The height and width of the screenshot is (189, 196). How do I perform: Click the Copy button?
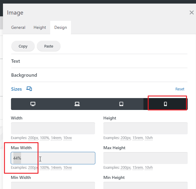click(23, 46)
